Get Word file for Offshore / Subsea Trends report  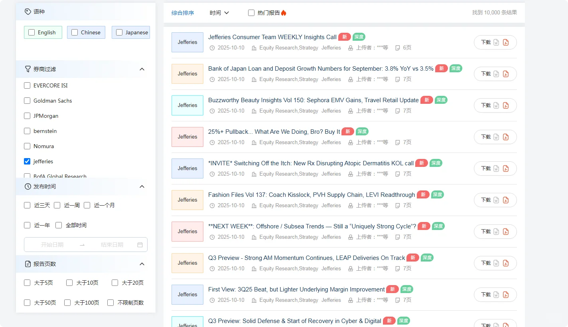click(496, 232)
